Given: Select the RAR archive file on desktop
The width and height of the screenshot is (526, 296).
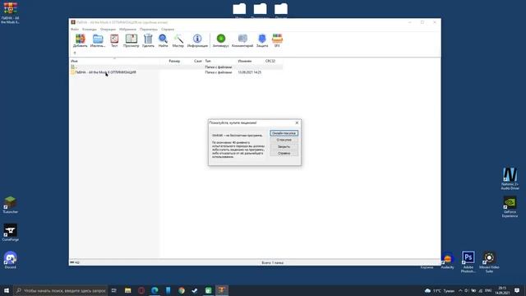Looking at the screenshot, I should pos(11,12).
